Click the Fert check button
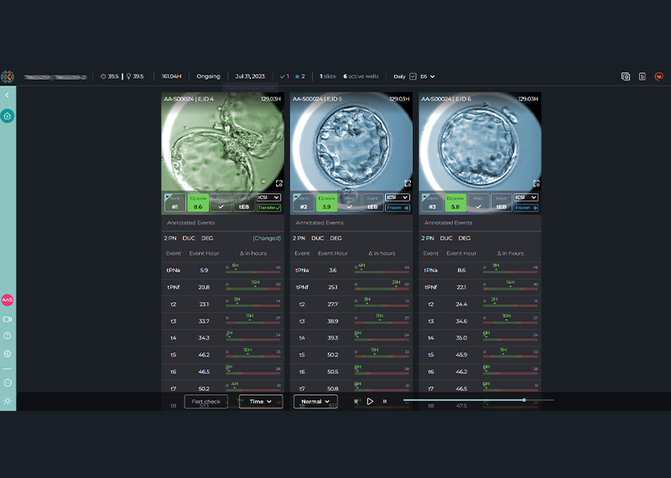Image resolution: width=671 pixels, height=478 pixels. 205,402
